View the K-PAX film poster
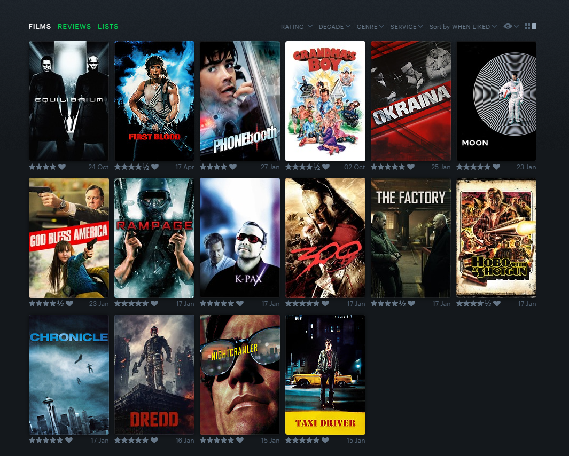Viewport: 569px width, 456px height. coord(240,238)
